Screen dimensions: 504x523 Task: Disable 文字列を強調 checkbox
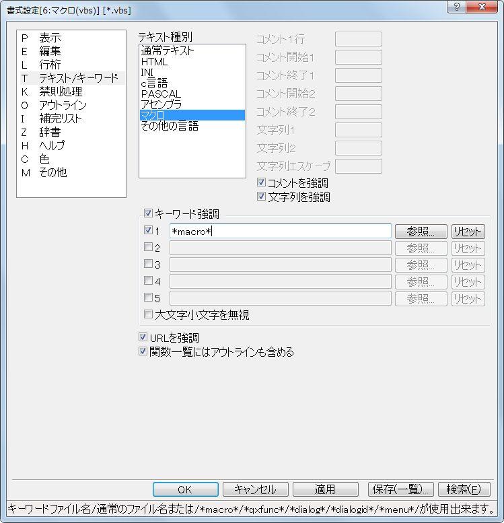(x=262, y=197)
